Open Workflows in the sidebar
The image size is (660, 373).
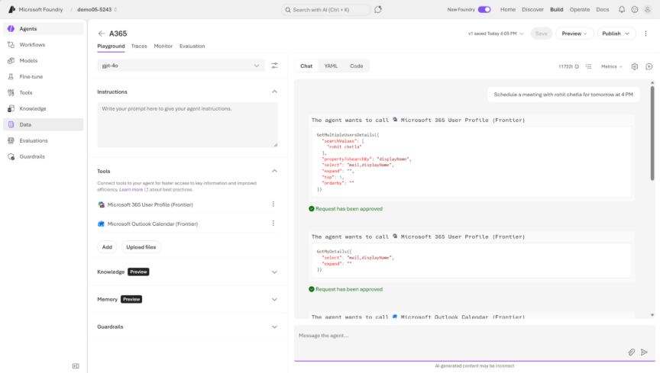point(43,44)
